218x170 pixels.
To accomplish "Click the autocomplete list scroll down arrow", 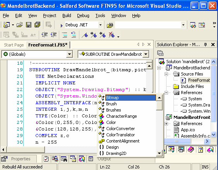I will [159, 153].
